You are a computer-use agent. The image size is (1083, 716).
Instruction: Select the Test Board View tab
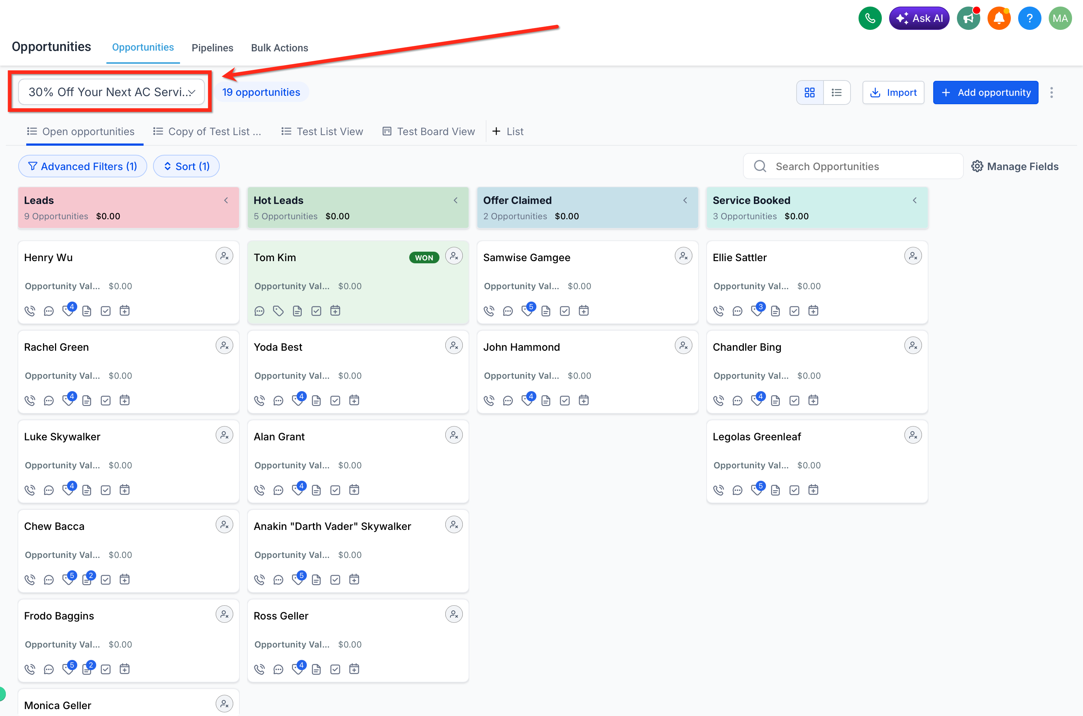(x=429, y=131)
